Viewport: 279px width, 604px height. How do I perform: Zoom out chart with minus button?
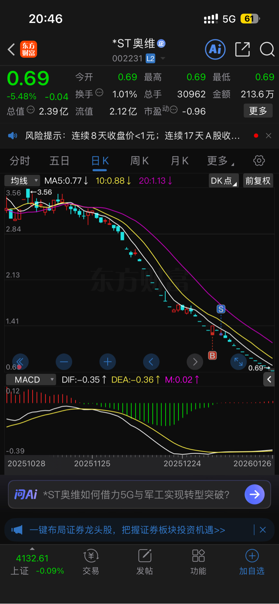pos(64,362)
